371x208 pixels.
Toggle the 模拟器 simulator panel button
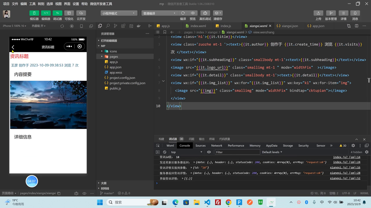pyautogui.click(x=34, y=13)
